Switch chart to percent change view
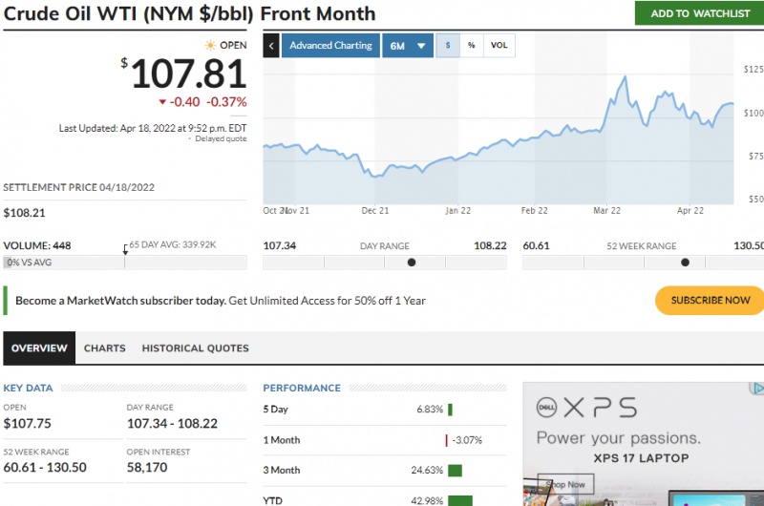The height and width of the screenshot is (506, 764). (x=472, y=46)
